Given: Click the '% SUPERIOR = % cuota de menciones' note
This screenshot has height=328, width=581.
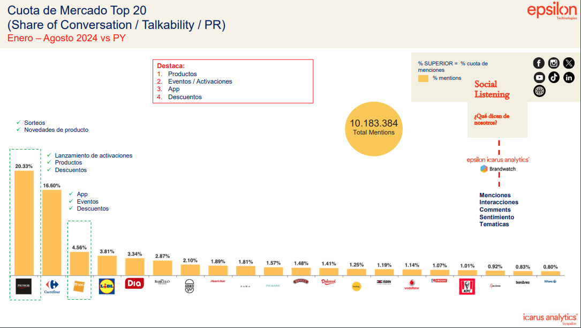Looking at the screenshot, I should [453, 67].
